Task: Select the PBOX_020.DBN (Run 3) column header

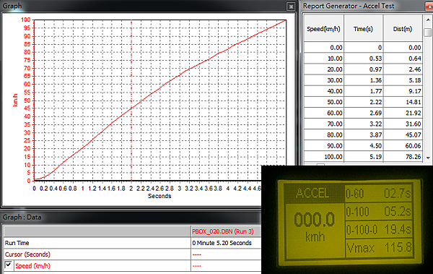Action: [226, 231]
